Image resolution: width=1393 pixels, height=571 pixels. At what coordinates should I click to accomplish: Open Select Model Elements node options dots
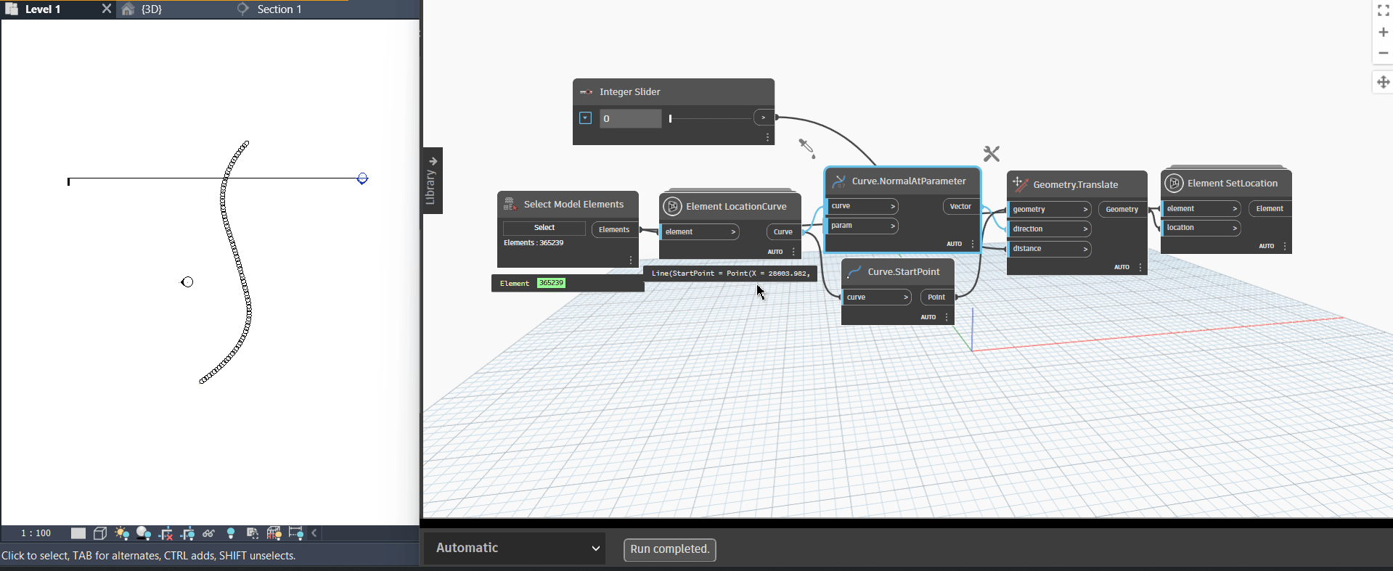click(x=631, y=260)
